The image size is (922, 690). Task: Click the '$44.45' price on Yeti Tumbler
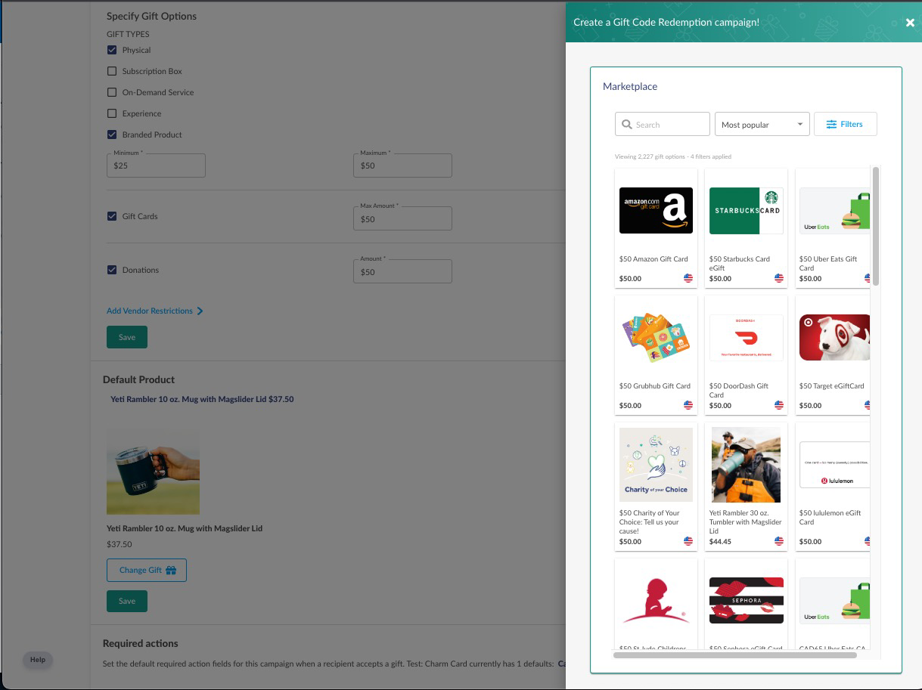pyautogui.click(x=720, y=541)
